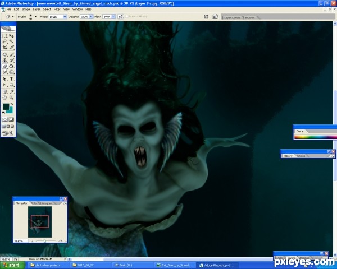The image size is (337, 269).
Task: Switch to Full Screen with Menu Bar
Action: coord(8,126)
